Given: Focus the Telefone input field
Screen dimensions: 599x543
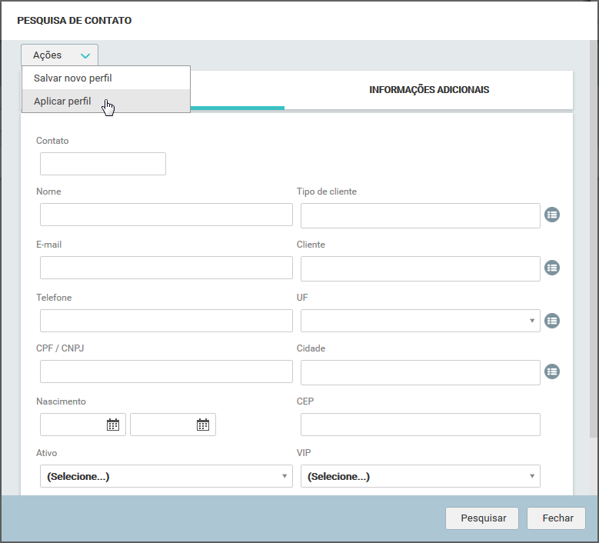Looking at the screenshot, I should pos(166,321).
